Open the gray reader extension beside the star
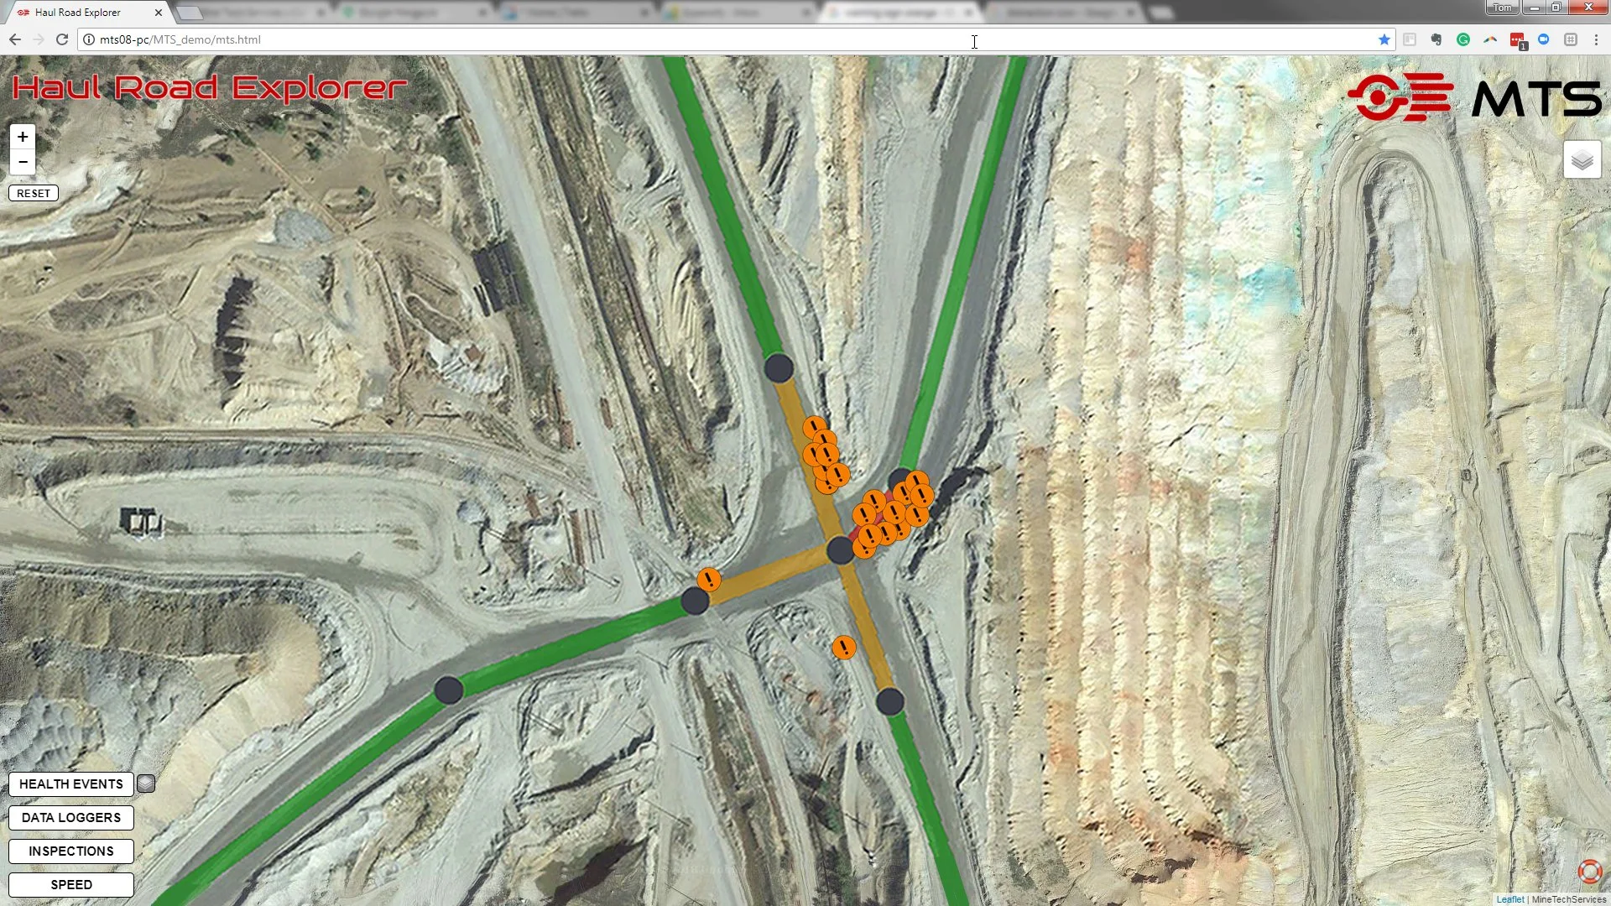This screenshot has width=1611, height=906. pos(1410,39)
